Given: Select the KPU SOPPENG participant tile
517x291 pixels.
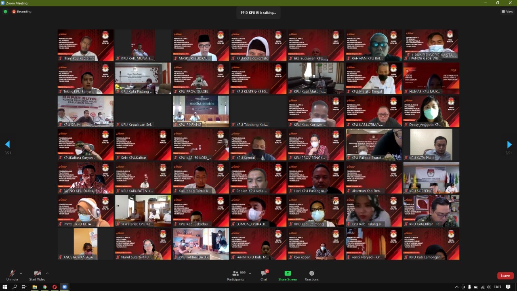Looking at the screenshot, I should (431, 177).
